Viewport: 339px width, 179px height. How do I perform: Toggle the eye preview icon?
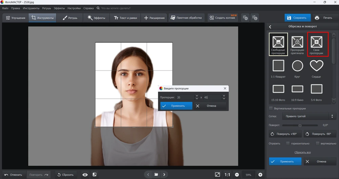pyautogui.click(x=85, y=175)
